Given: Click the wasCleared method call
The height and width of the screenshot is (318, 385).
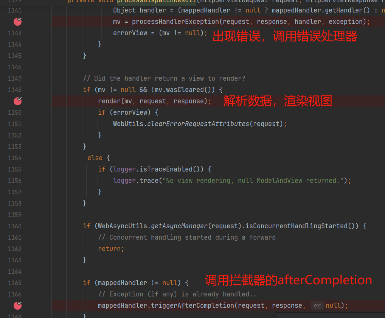Looking at the screenshot, I should tap(190, 90).
